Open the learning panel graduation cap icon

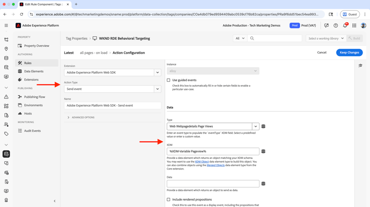coord(360,65)
